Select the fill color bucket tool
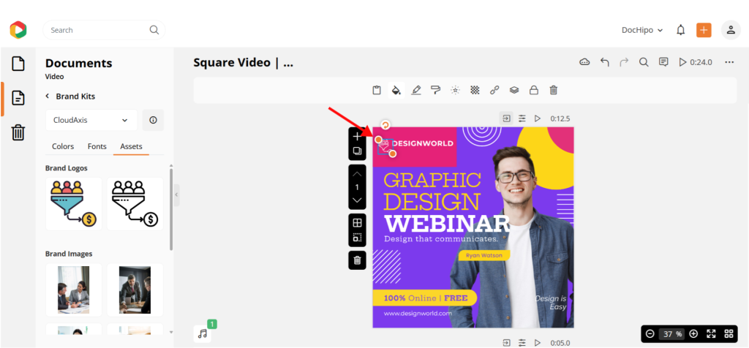Image resolution: width=749 pixels, height=348 pixels. 396,90
